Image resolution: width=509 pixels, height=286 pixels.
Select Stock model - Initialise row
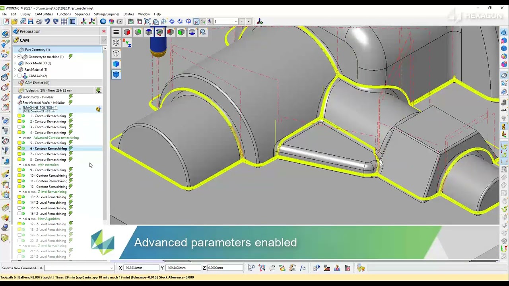(x=38, y=97)
